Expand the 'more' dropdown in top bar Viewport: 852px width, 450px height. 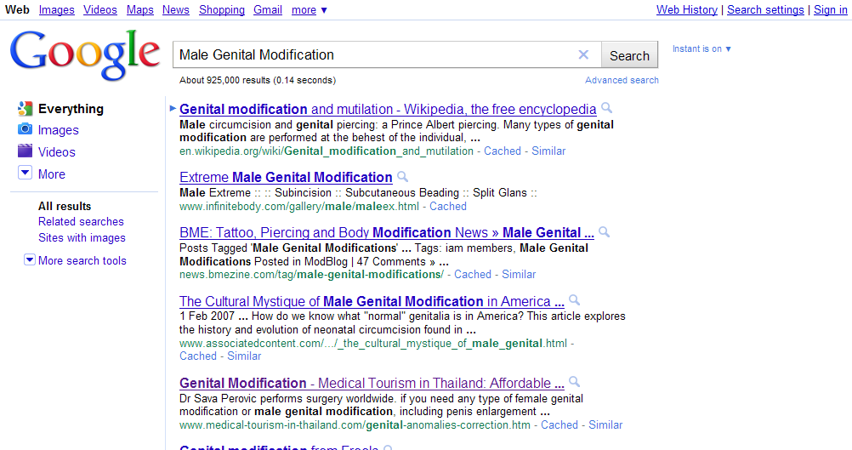[x=310, y=10]
